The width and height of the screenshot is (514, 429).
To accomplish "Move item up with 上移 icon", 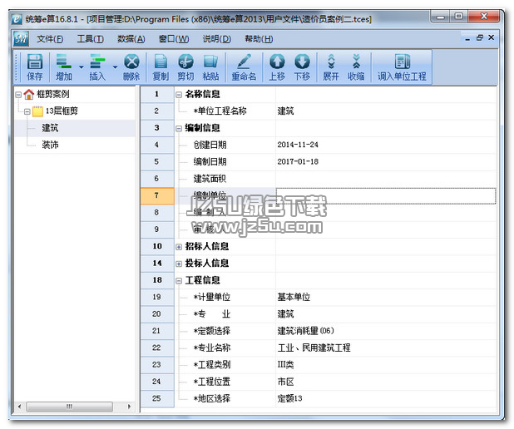I will coord(277,67).
